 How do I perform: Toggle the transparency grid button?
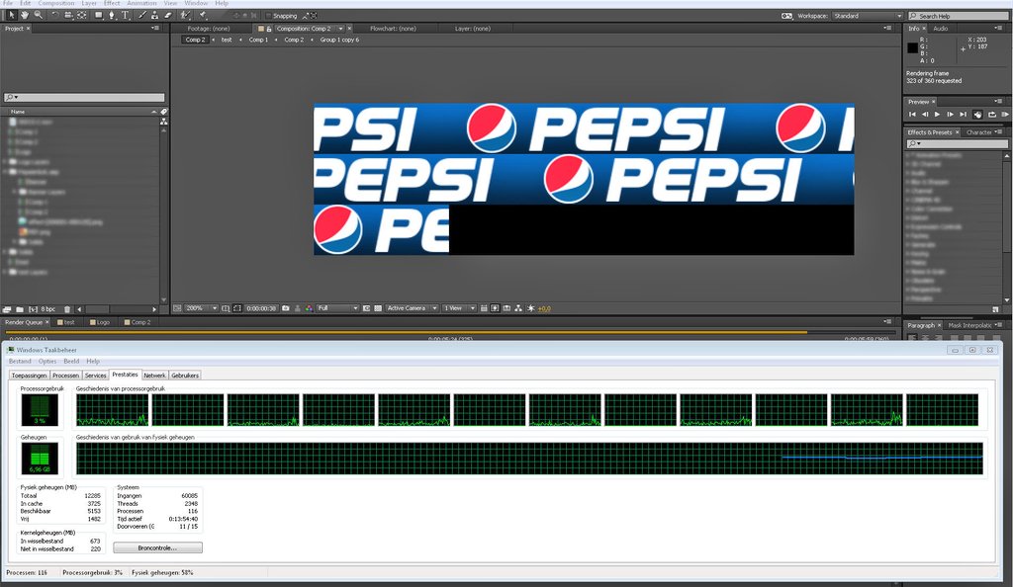coord(378,308)
